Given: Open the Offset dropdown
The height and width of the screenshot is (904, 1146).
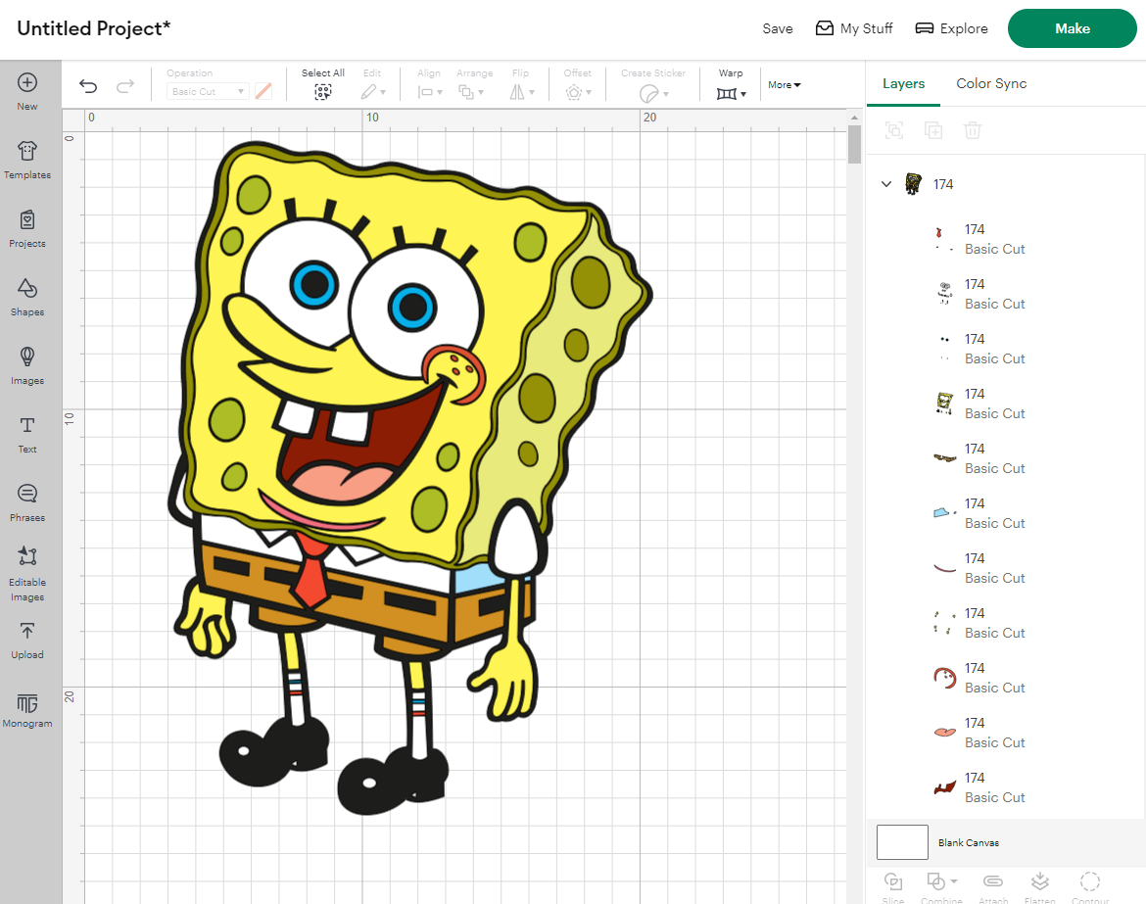Looking at the screenshot, I should [578, 92].
